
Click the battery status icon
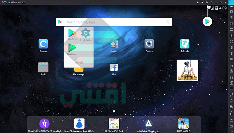pyautogui.click(x=217, y=8)
